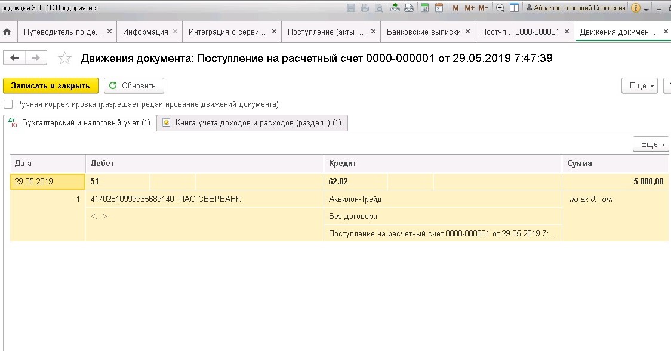Click the Home page icon
671x351 pixels.
[x=7, y=32]
